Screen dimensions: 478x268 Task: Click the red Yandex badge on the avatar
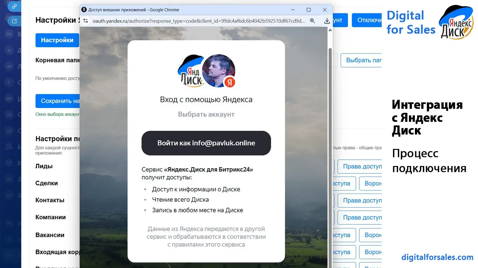click(230, 82)
